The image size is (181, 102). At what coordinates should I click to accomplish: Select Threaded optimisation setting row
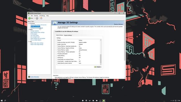pos(78,54)
